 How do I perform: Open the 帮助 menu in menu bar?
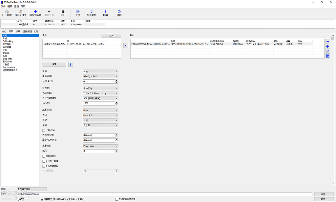(x=23, y=6)
